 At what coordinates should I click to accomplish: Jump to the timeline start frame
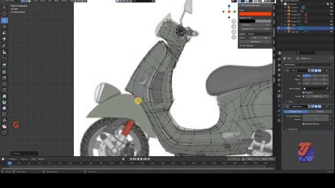point(131,159)
